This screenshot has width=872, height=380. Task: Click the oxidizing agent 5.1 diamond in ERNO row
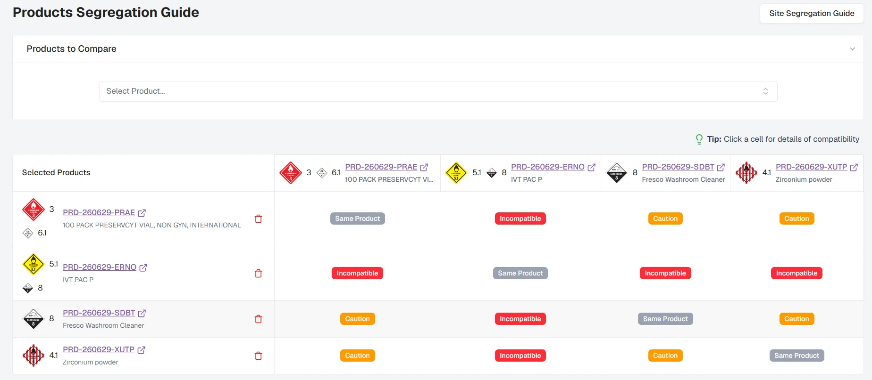click(34, 264)
